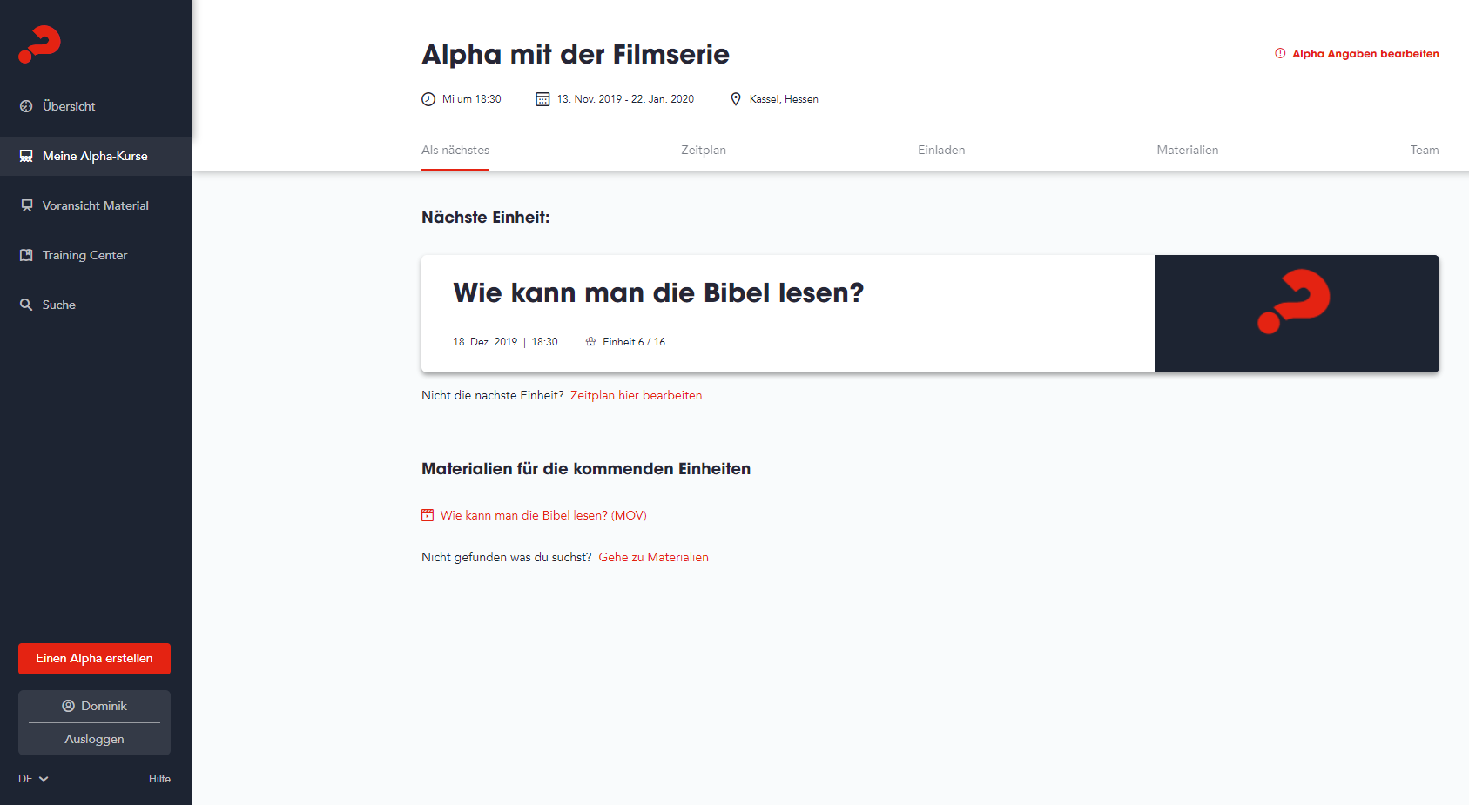Open Voransicht Material in the sidebar
Image resolution: width=1469 pixels, height=805 pixels.
click(x=96, y=205)
